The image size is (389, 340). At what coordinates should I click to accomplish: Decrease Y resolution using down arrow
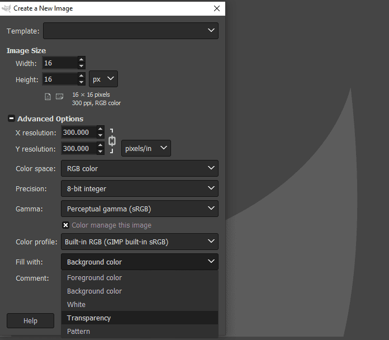(x=100, y=152)
